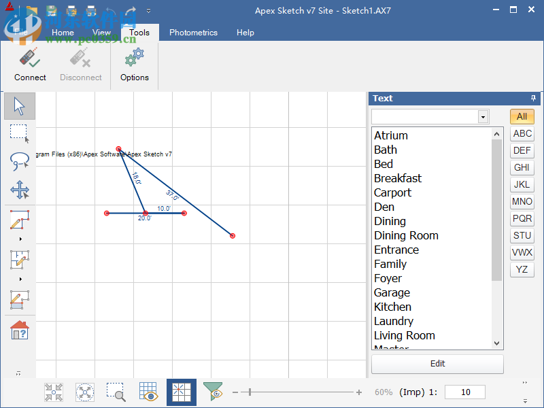Click zoom to fit inward arrows icon
The image size is (544, 408).
[54, 392]
